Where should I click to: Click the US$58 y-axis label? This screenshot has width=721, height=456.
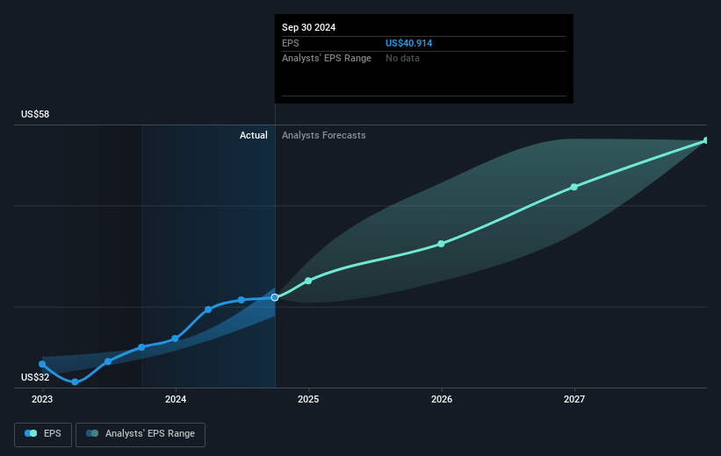point(35,114)
